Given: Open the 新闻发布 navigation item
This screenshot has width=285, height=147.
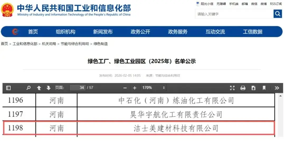Looking at the screenshot, I should tap(103, 32).
